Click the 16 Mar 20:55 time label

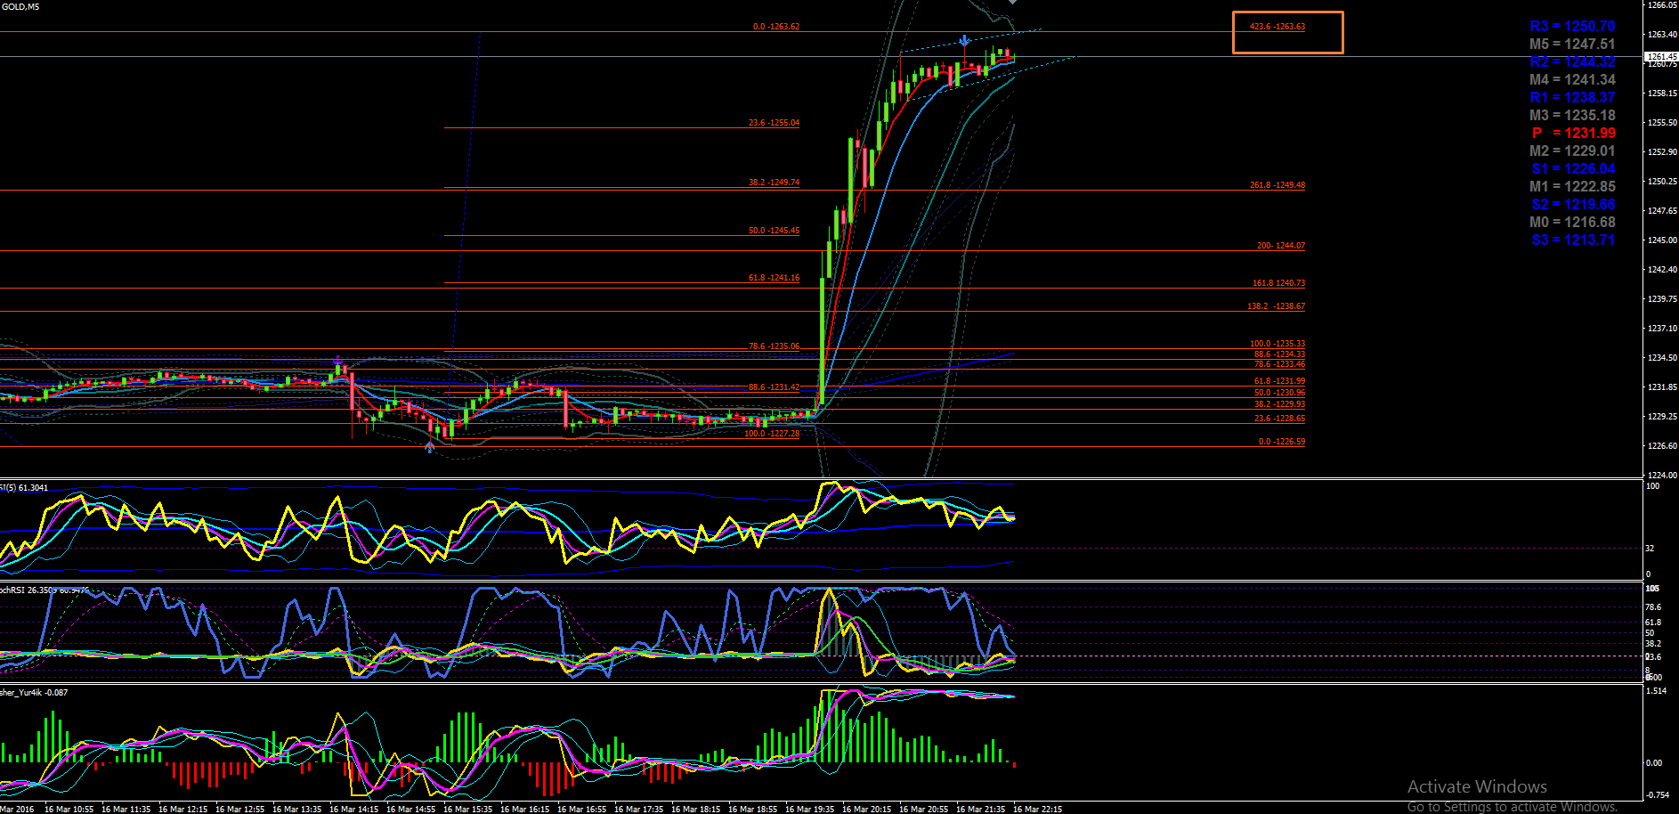[x=923, y=810]
